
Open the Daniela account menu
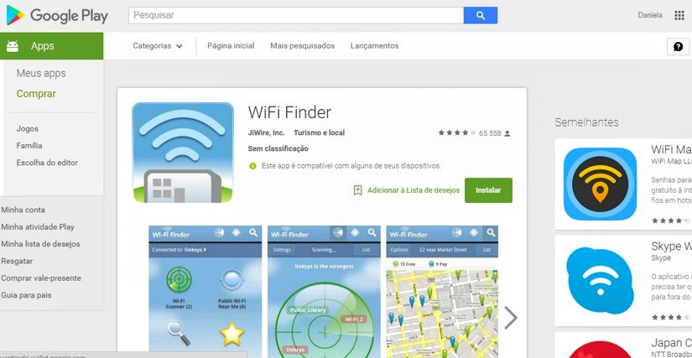tap(649, 15)
